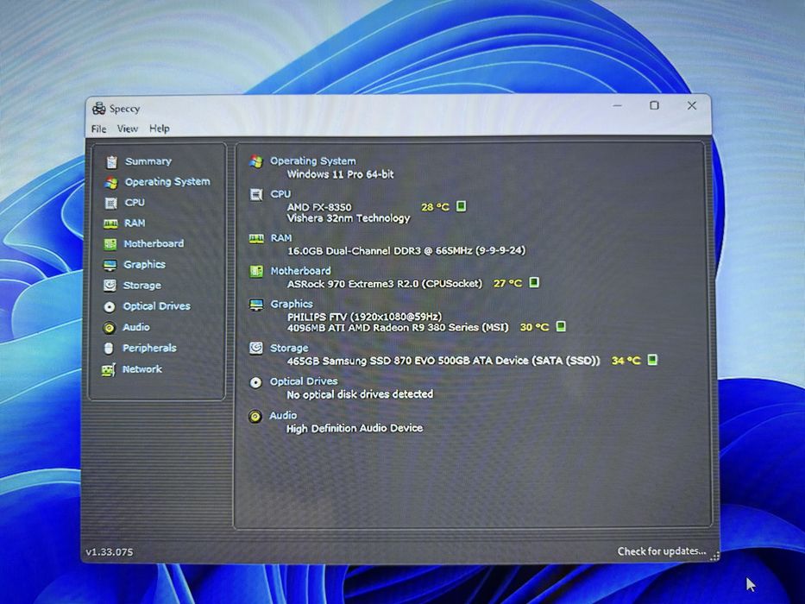Click the 'PHILIPS FTV (1920x1080@59Hz)' text
Viewport: 805px width, 604px height.
coord(364,317)
